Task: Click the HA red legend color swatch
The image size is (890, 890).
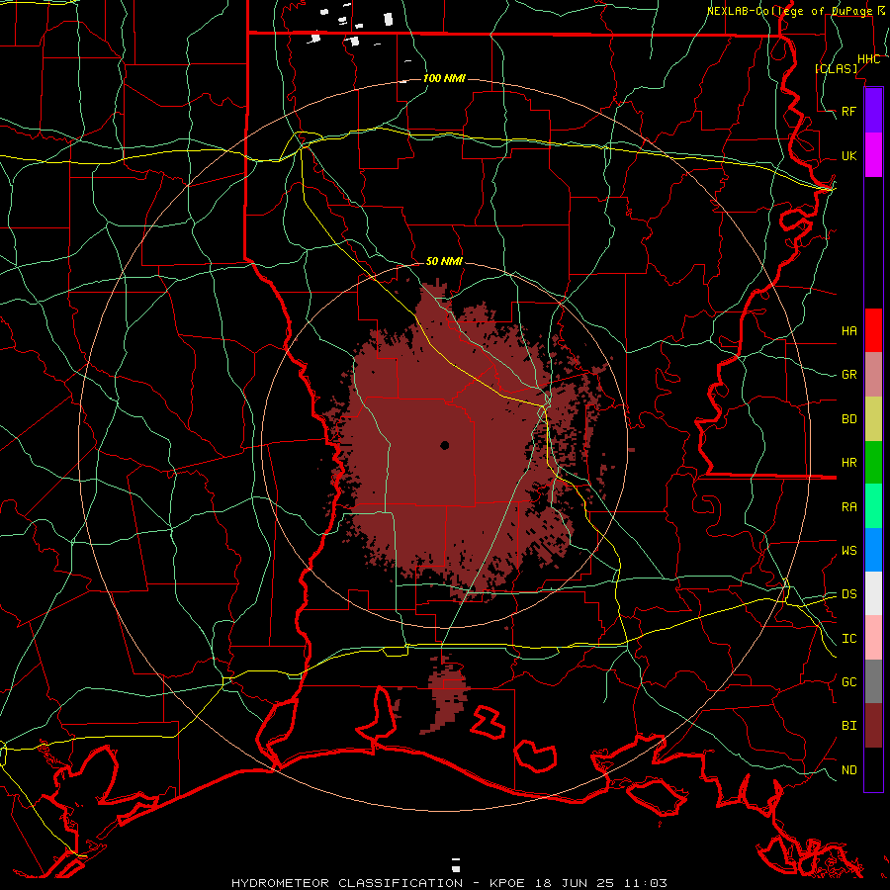Action: (873, 330)
